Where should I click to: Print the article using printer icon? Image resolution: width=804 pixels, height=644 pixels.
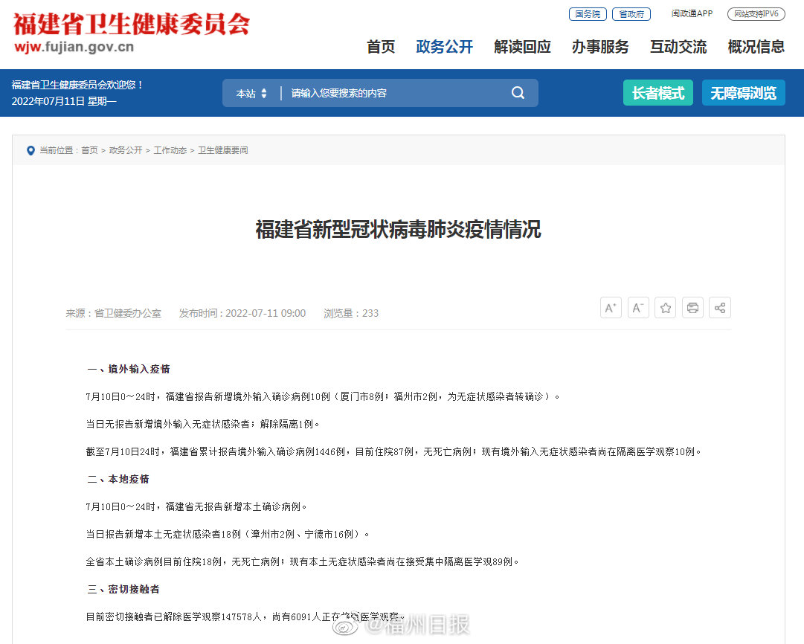click(x=692, y=308)
